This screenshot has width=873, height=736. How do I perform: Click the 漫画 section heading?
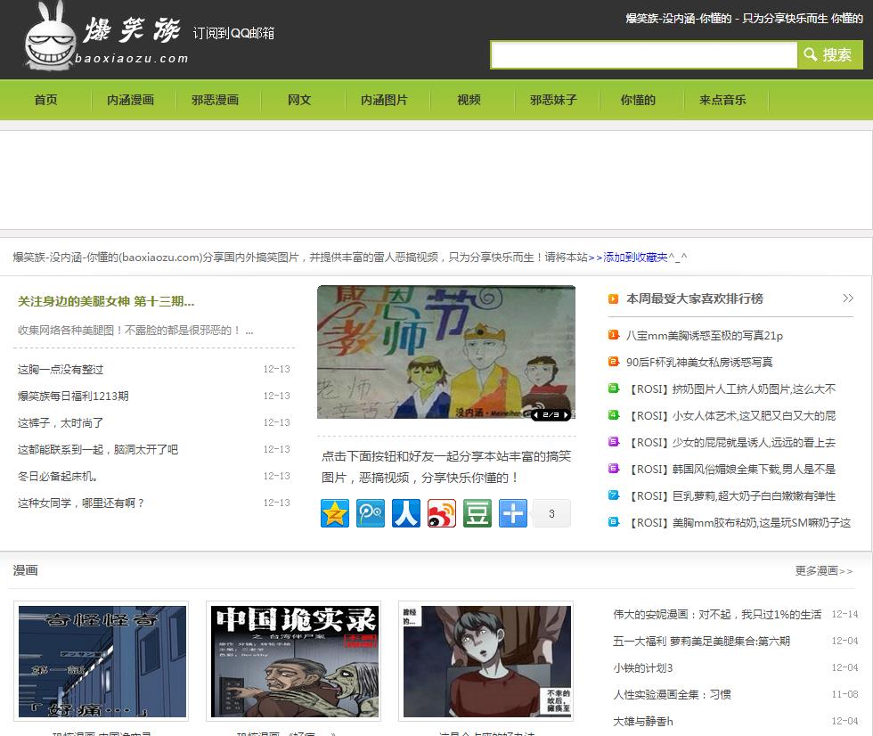tap(26, 570)
